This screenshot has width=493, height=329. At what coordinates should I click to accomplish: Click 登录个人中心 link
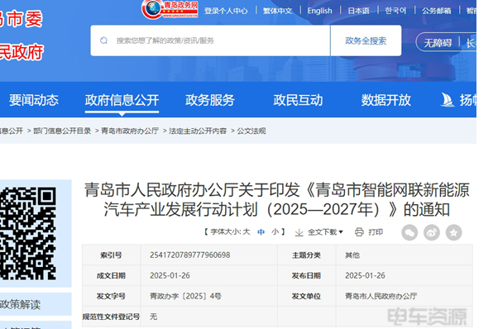226,11
